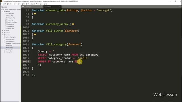Click the '$query' variable on line 1093

[43, 51]
